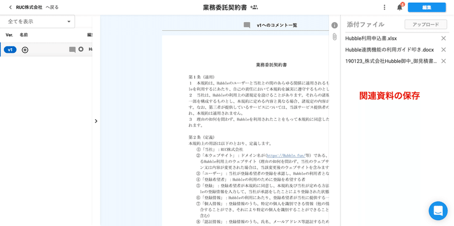Expand the version list with the chevron arrow
Screen dimensions: 454x226
(96, 121)
